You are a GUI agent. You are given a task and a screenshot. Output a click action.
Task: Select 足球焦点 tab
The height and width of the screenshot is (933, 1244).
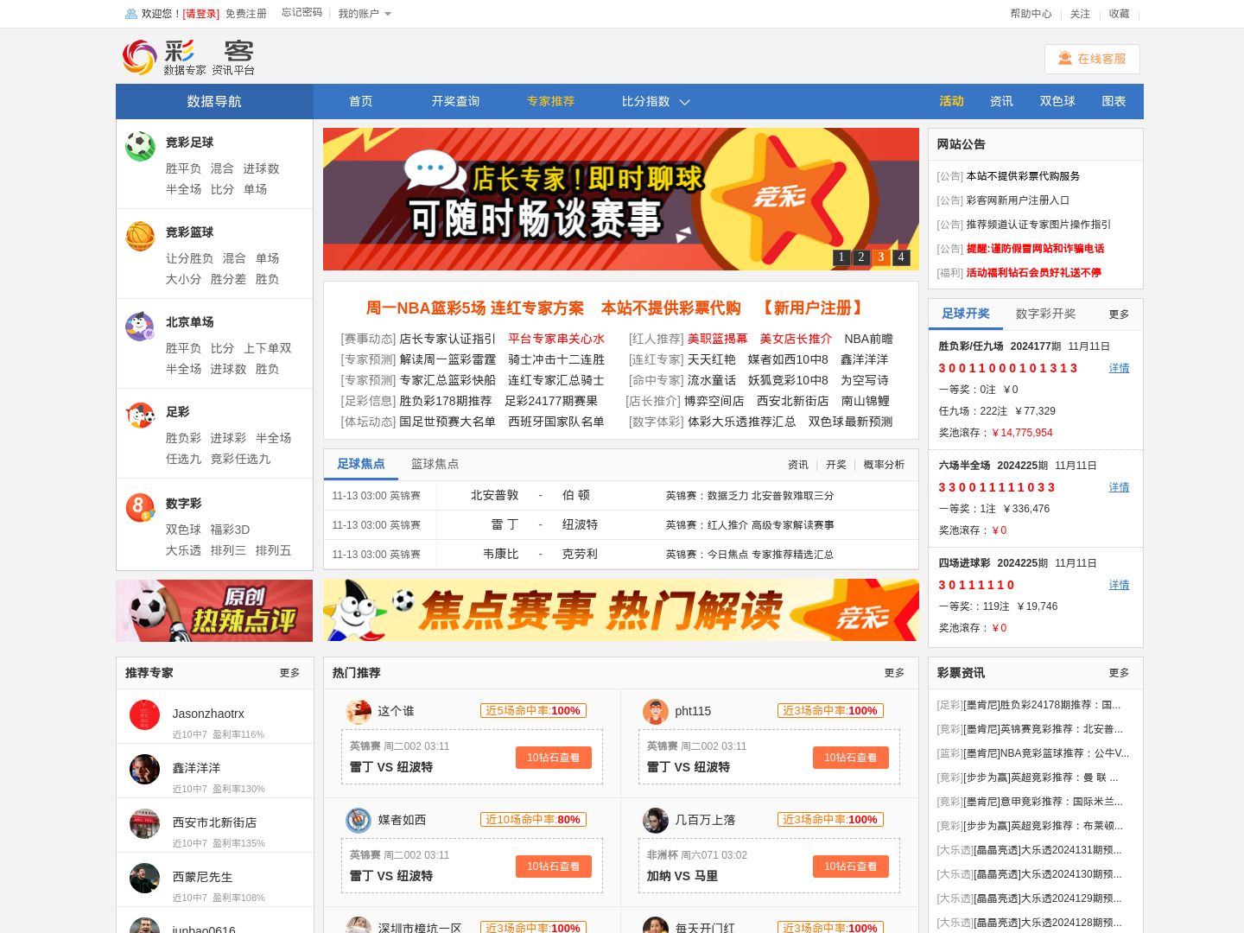coord(361,464)
